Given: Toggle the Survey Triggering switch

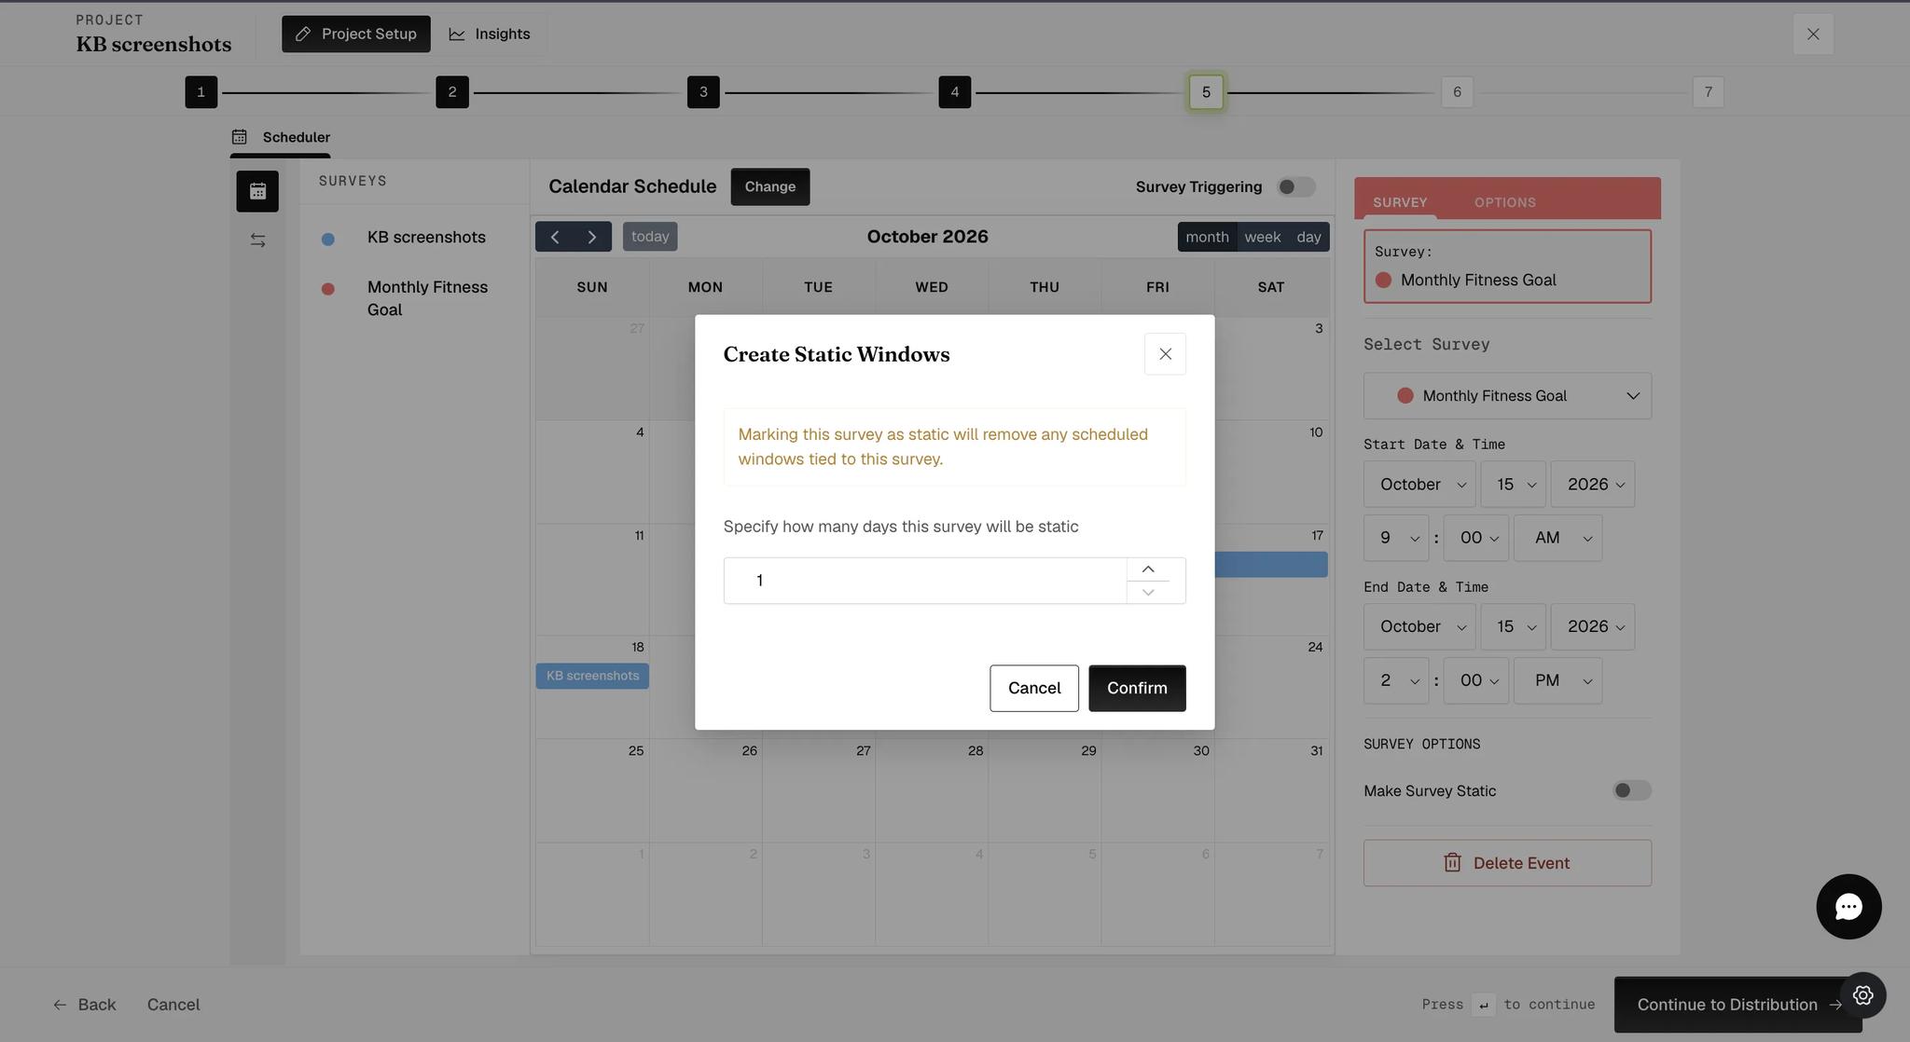Looking at the screenshot, I should point(1296,187).
